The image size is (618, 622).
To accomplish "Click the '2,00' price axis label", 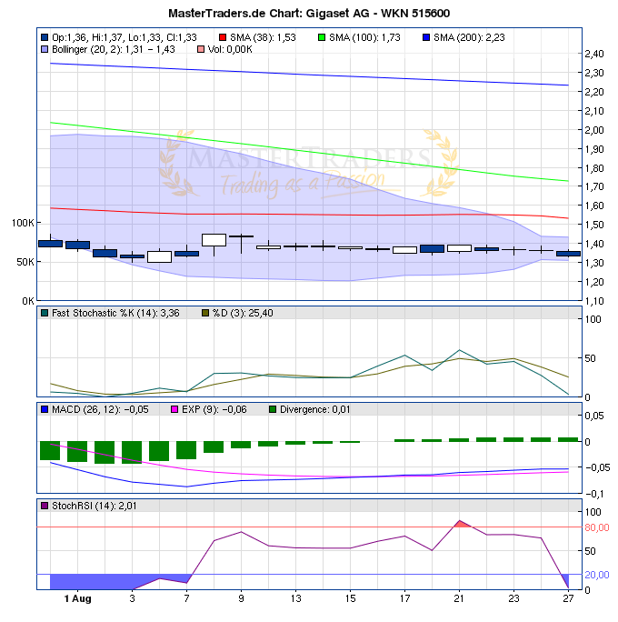I will point(594,130).
